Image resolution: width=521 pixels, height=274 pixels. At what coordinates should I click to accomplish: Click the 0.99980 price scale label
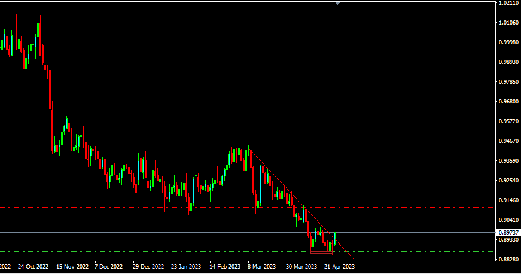tap(508, 42)
